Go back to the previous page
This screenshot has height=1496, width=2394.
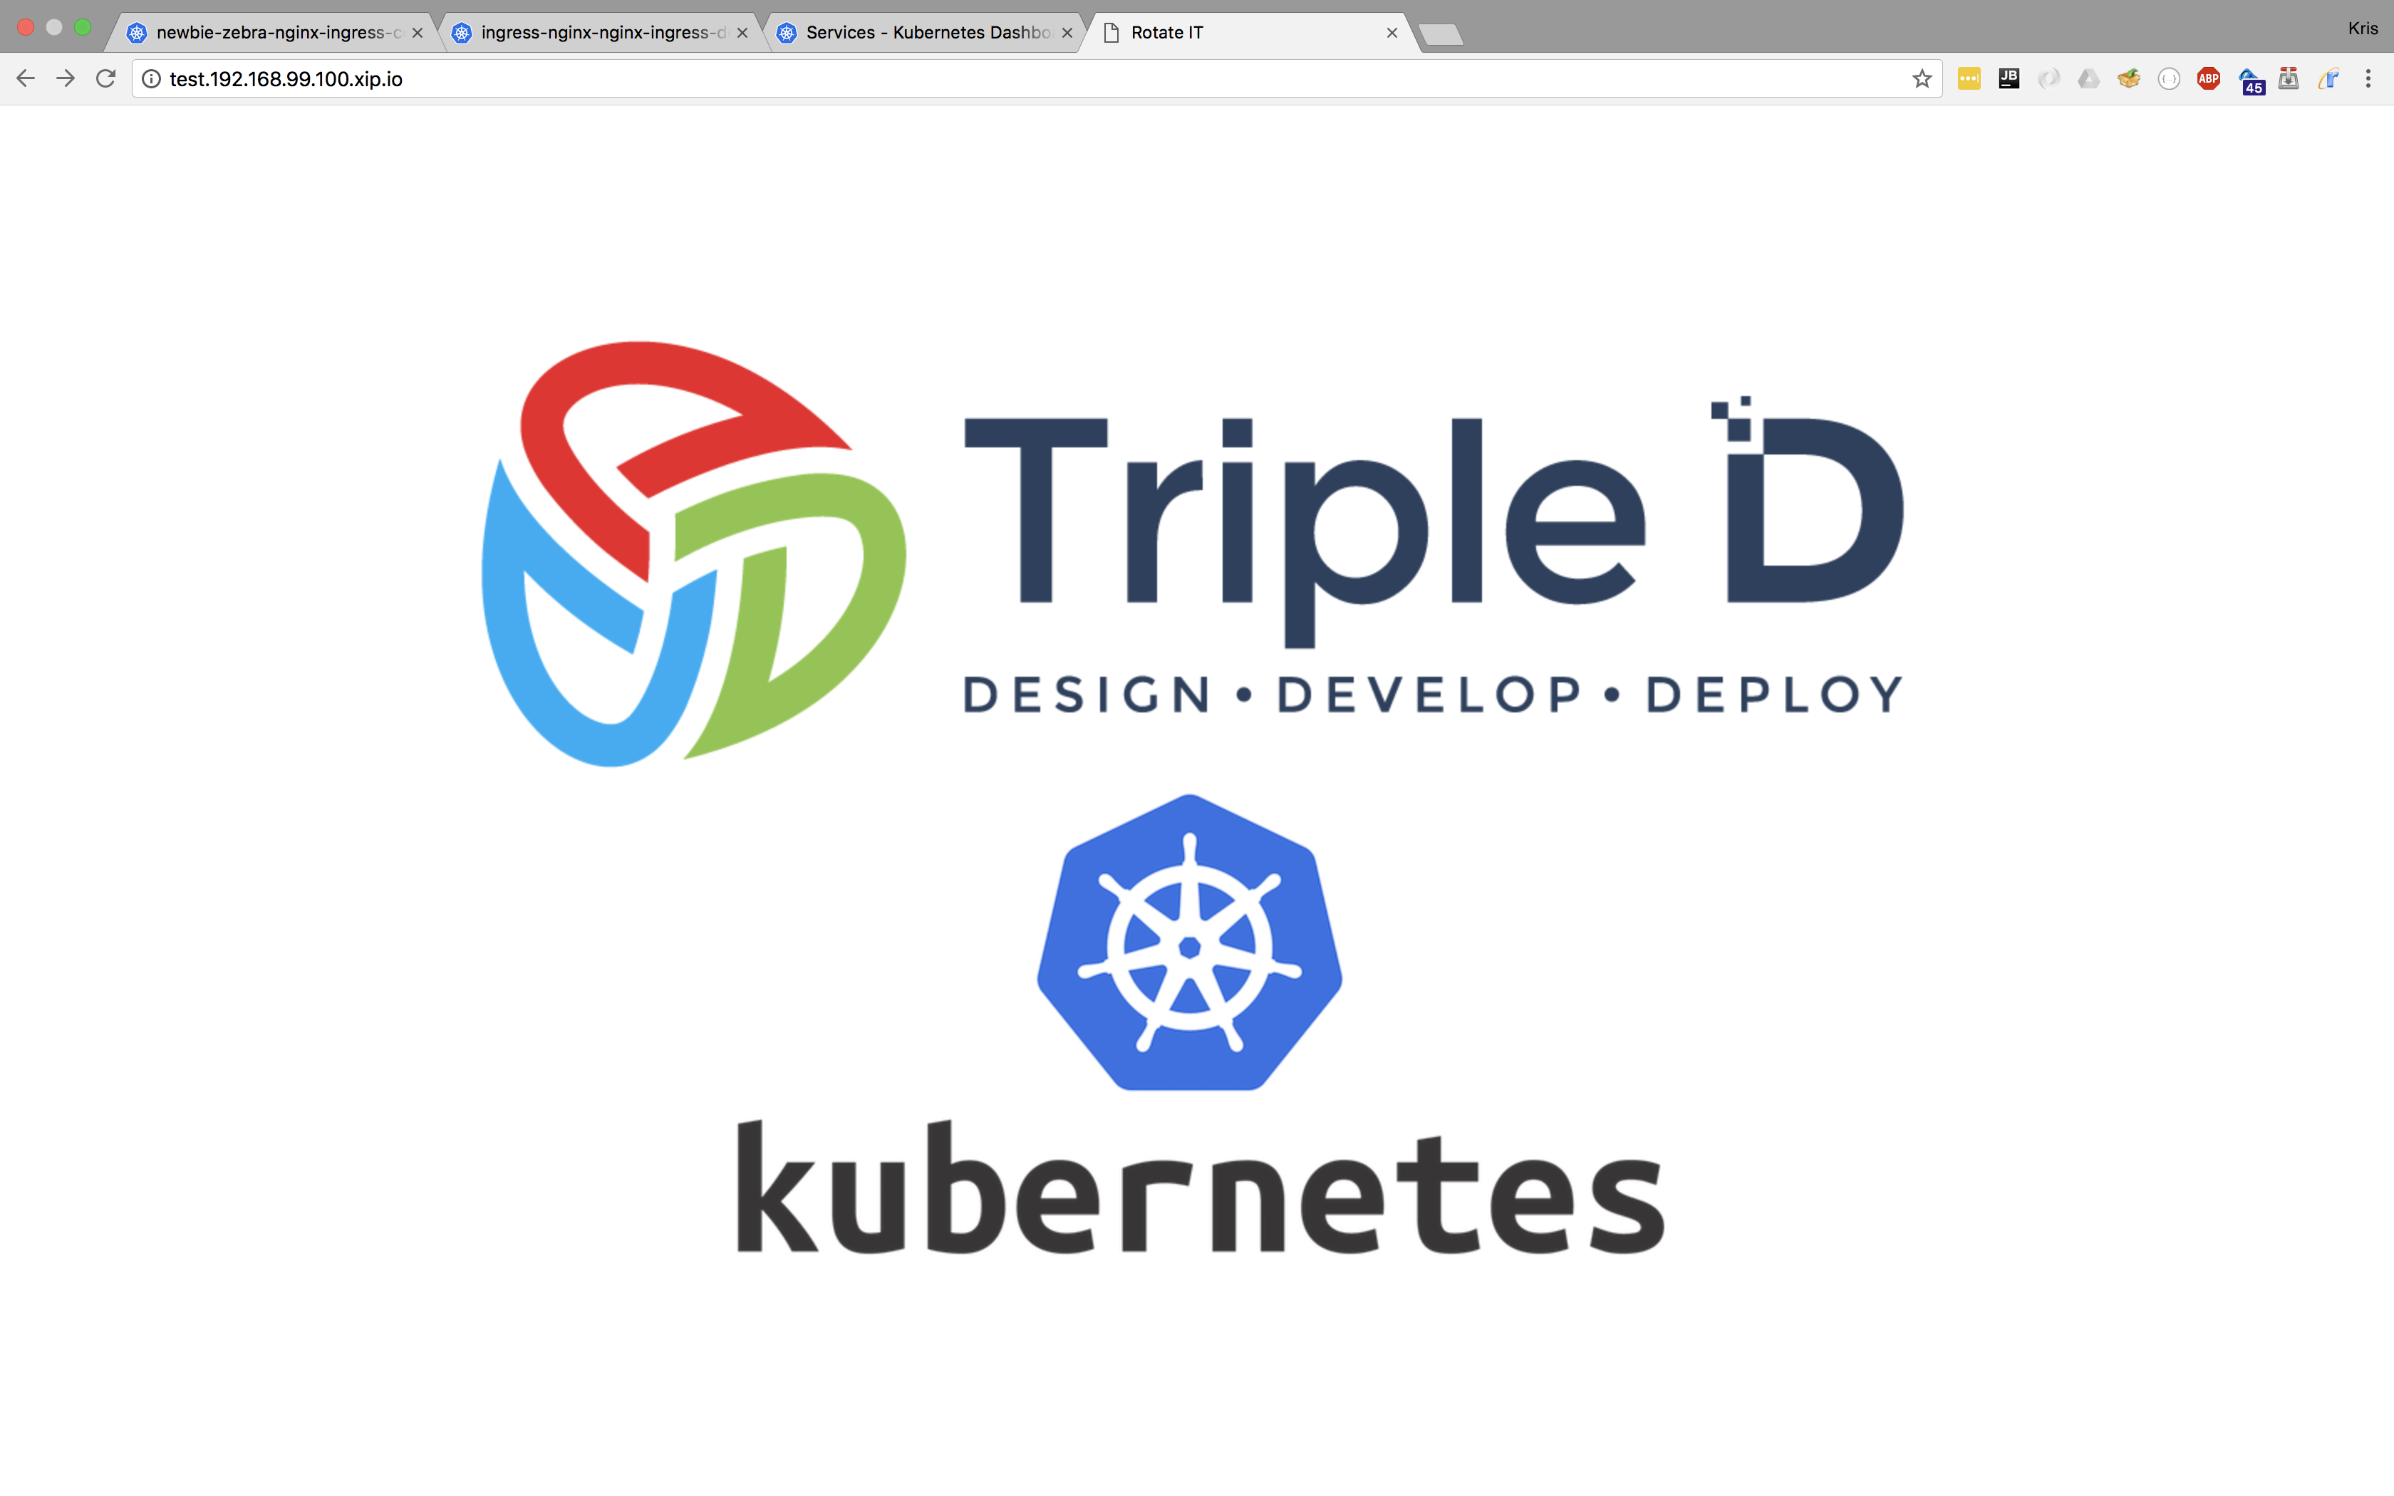click(26, 78)
